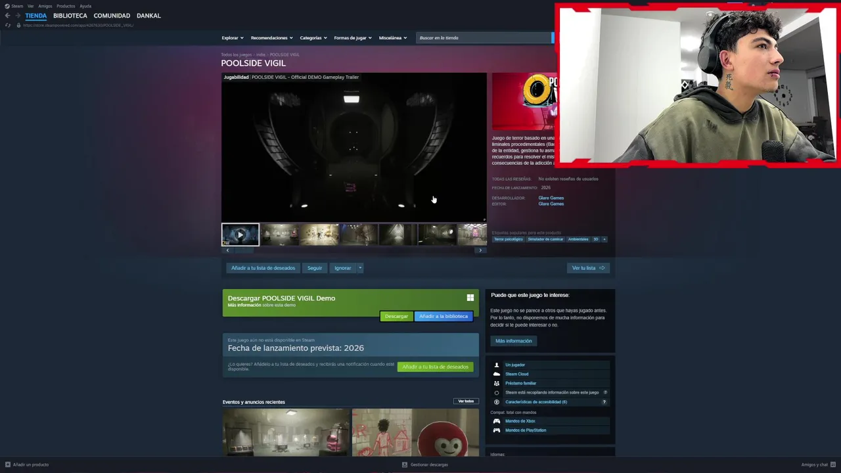This screenshot has height=473, width=841.
Task: Click inside the Buscar en la tienda field
Action: pyautogui.click(x=483, y=37)
